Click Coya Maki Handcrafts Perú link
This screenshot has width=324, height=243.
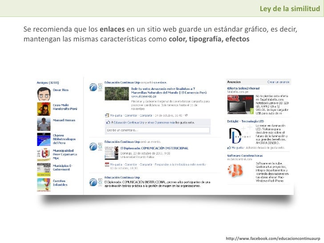(x=65, y=107)
